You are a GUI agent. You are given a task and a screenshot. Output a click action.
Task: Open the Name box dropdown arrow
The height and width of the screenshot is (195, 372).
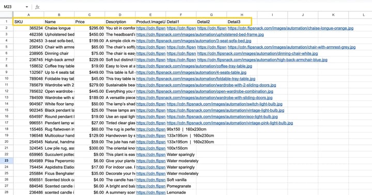pyautogui.click(x=26, y=7)
